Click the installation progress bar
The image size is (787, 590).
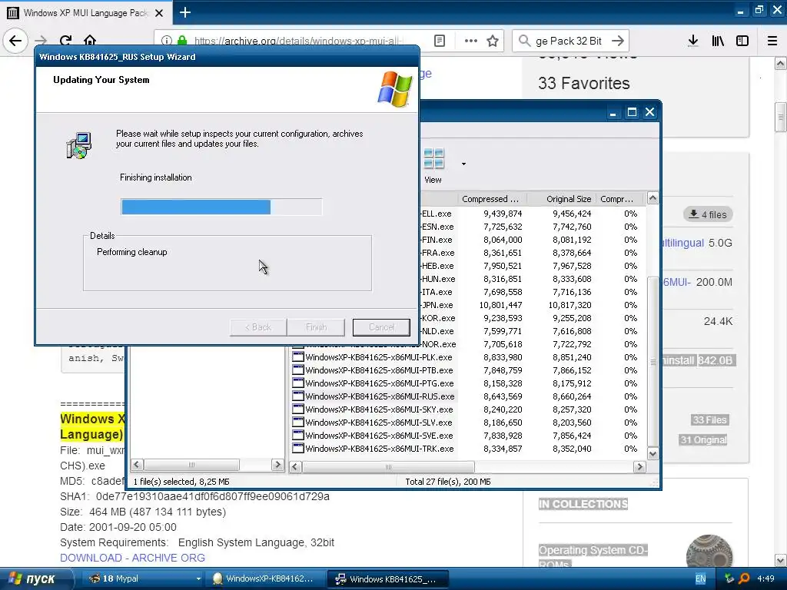point(221,207)
